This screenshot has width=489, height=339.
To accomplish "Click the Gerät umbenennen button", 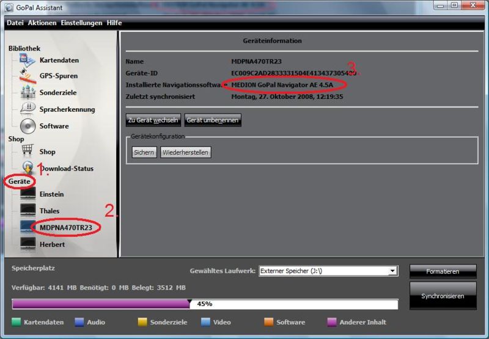I will pyautogui.click(x=213, y=120).
